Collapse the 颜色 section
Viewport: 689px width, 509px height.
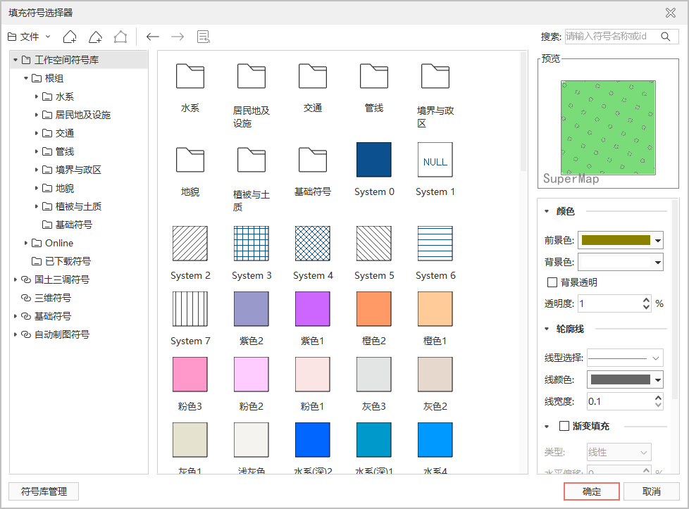(x=547, y=211)
